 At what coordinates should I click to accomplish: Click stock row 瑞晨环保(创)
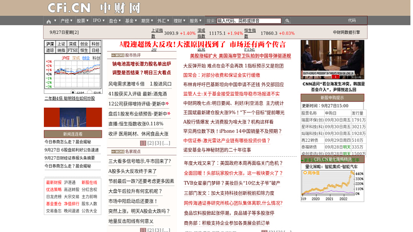(333, 120)
